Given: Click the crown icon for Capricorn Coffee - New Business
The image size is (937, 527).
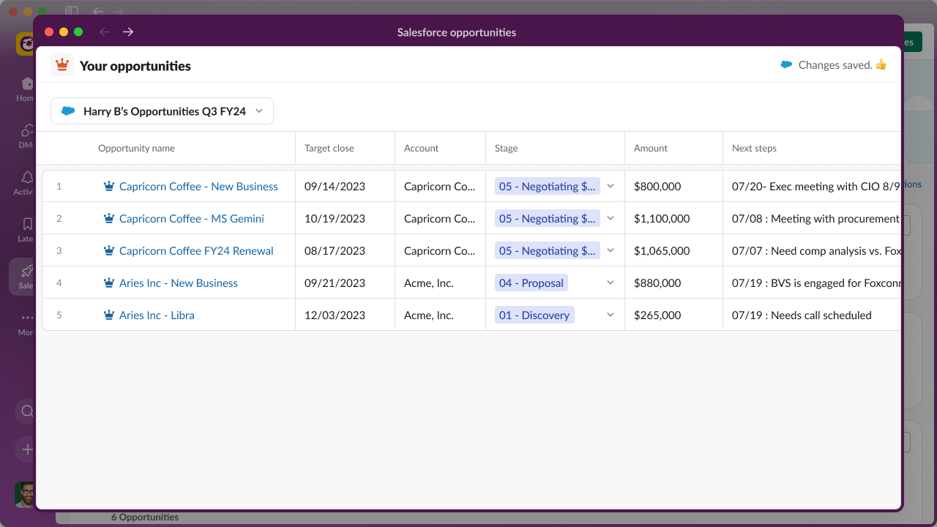Looking at the screenshot, I should tap(109, 187).
